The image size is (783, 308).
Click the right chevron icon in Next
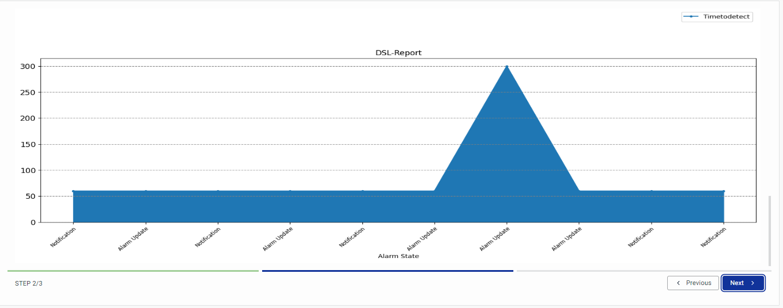click(752, 283)
